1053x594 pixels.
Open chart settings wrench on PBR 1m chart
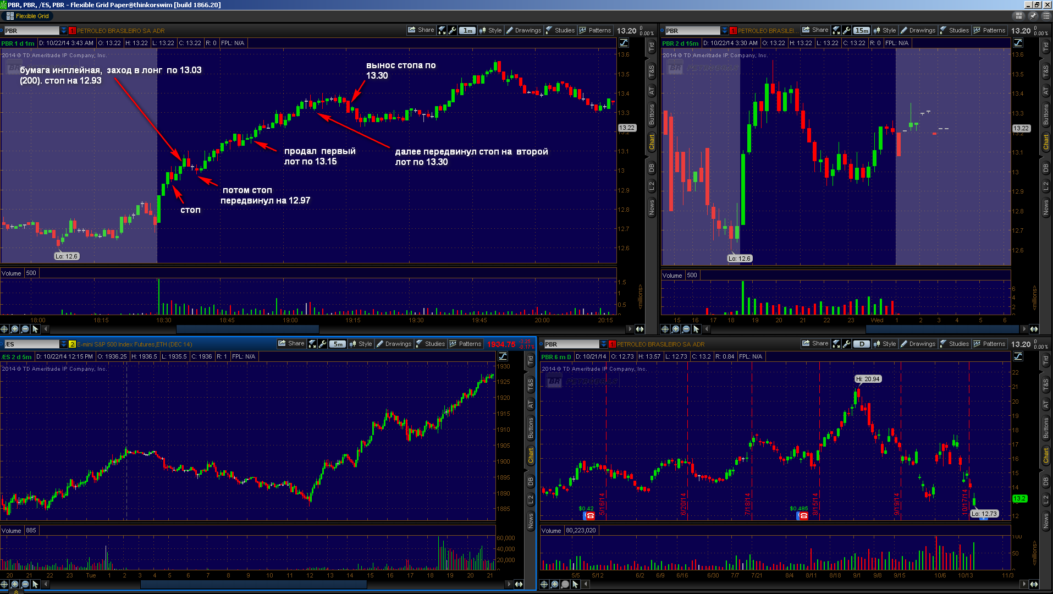(x=453, y=30)
